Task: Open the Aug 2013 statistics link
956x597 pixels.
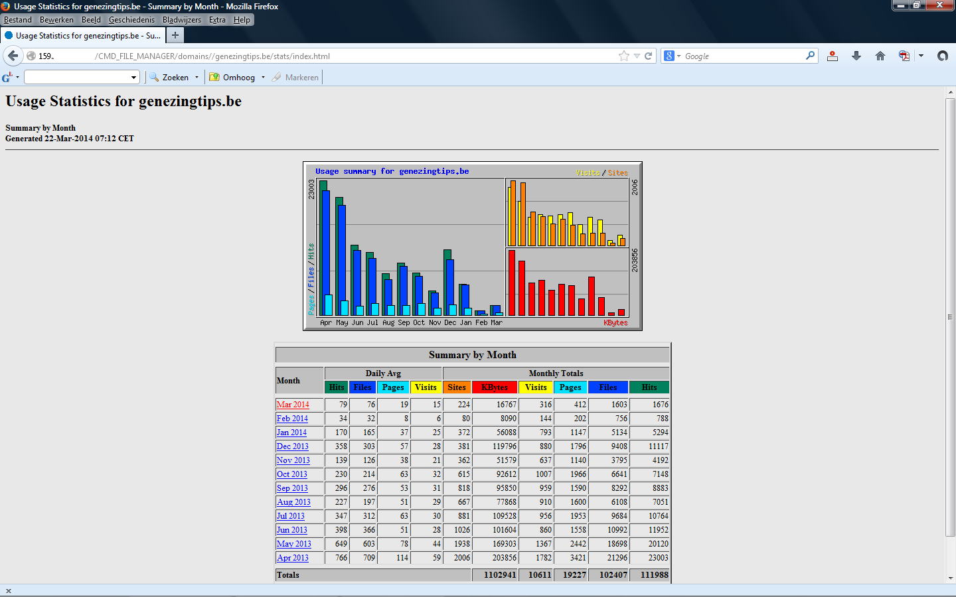Action: click(293, 502)
